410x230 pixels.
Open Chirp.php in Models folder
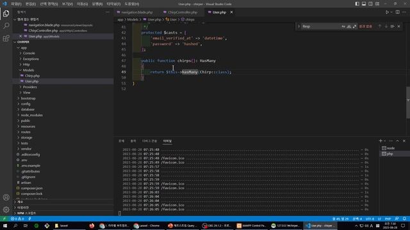[32, 75]
